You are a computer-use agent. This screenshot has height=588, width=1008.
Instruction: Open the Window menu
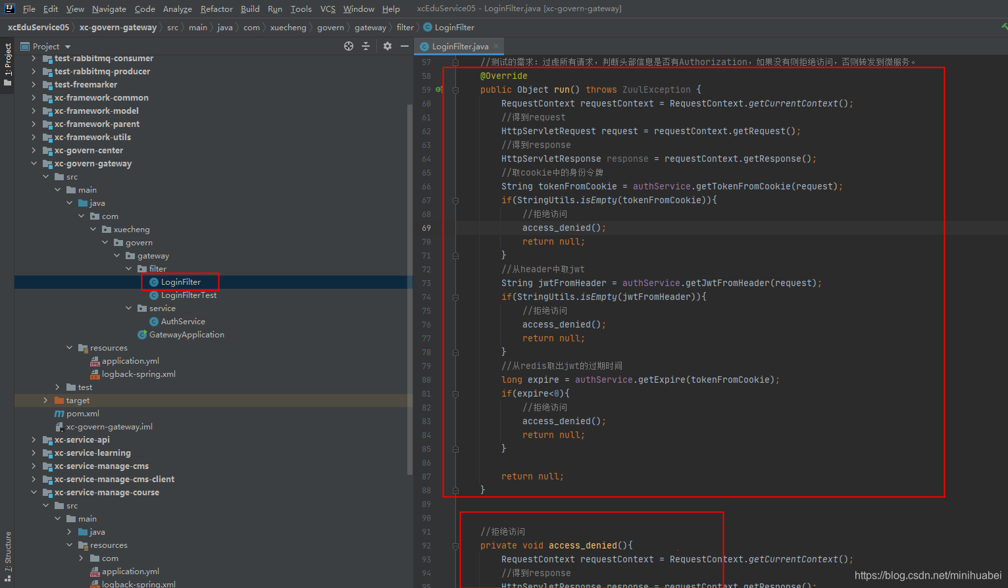[359, 9]
